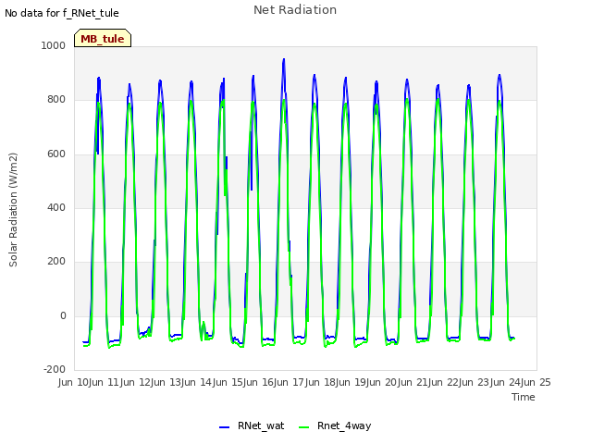This screenshot has height=444, width=592.
Task: Click the 1000 y-axis tick label
Action: point(54,45)
